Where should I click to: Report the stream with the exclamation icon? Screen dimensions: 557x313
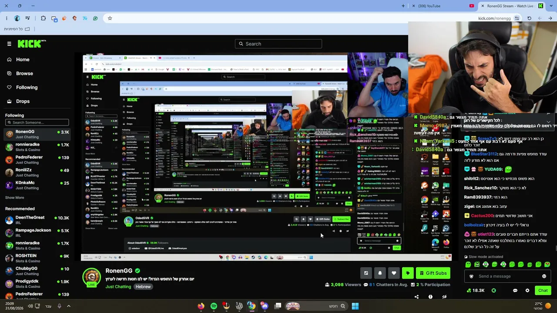point(430,297)
